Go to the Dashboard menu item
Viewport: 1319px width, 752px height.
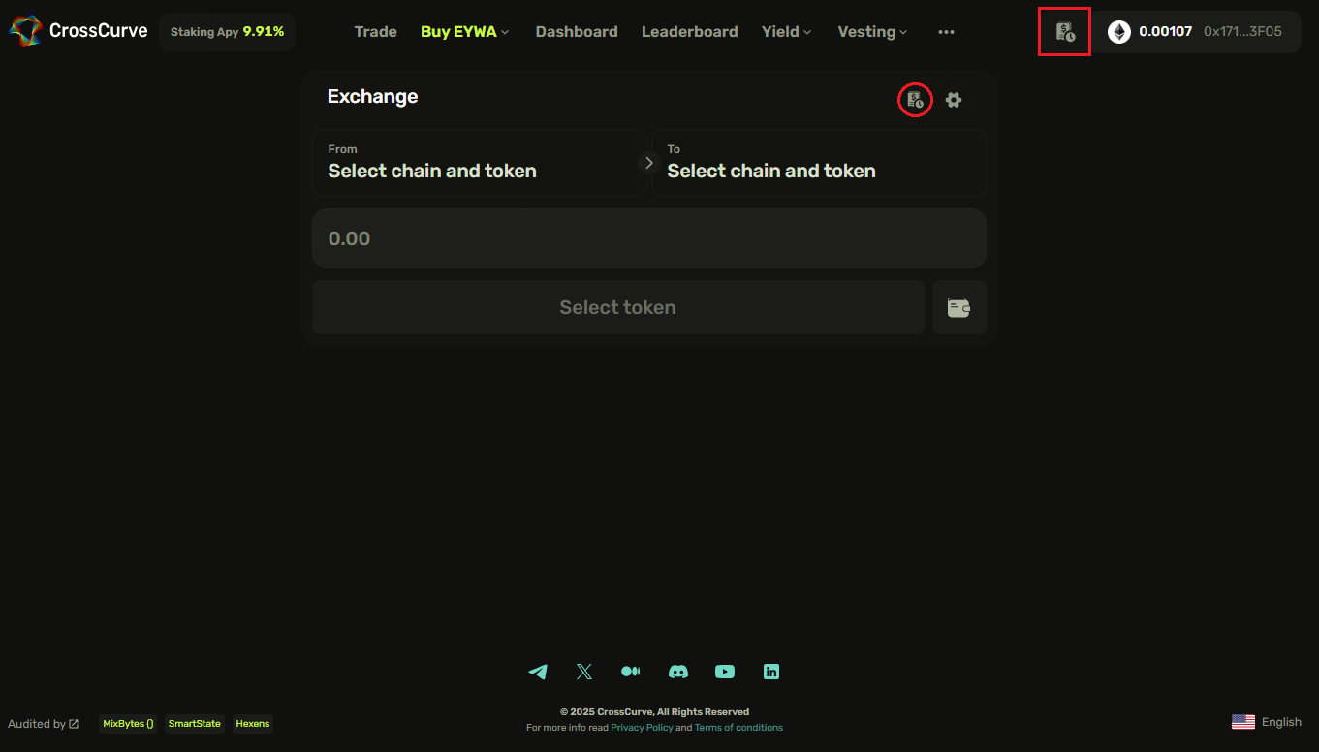tap(577, 32)
